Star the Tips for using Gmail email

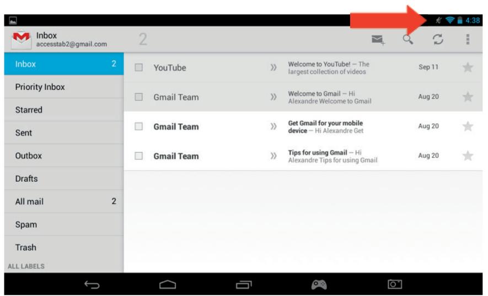468,155
